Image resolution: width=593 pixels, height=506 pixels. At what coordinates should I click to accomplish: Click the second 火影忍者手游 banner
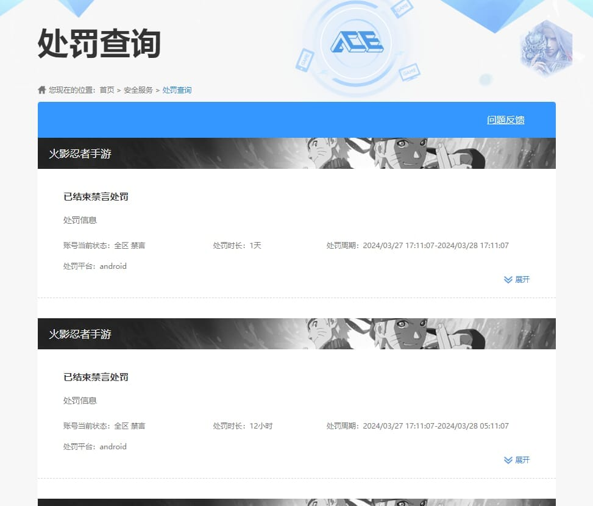tap(296, 333)
